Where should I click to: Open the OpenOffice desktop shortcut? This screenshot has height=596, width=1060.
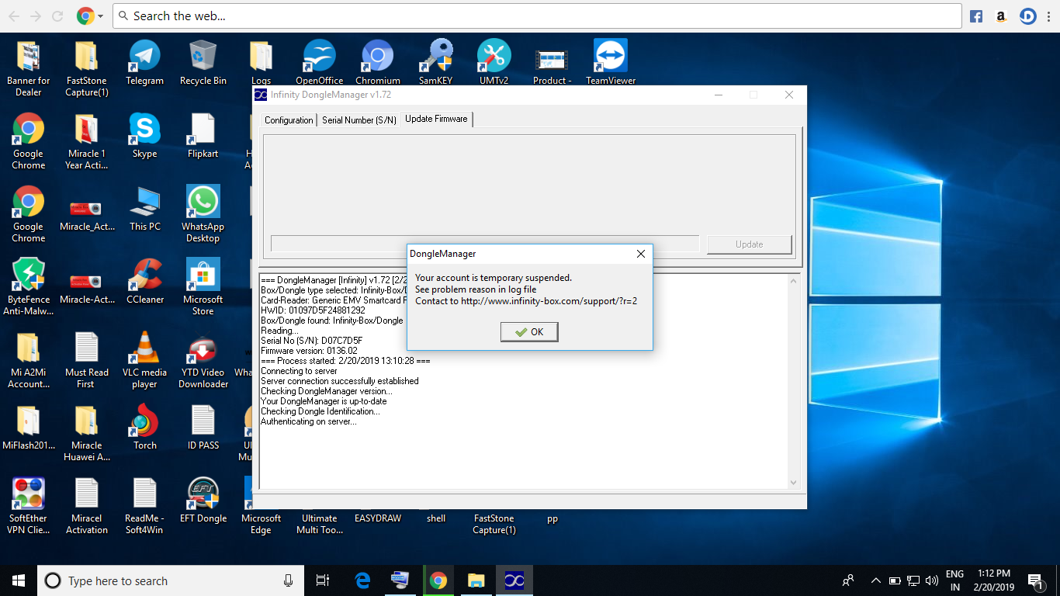(x=319, y=62)
